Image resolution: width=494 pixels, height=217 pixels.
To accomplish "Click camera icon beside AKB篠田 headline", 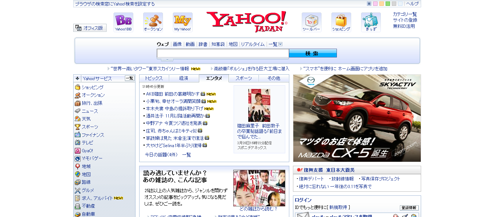I will 203,94.
